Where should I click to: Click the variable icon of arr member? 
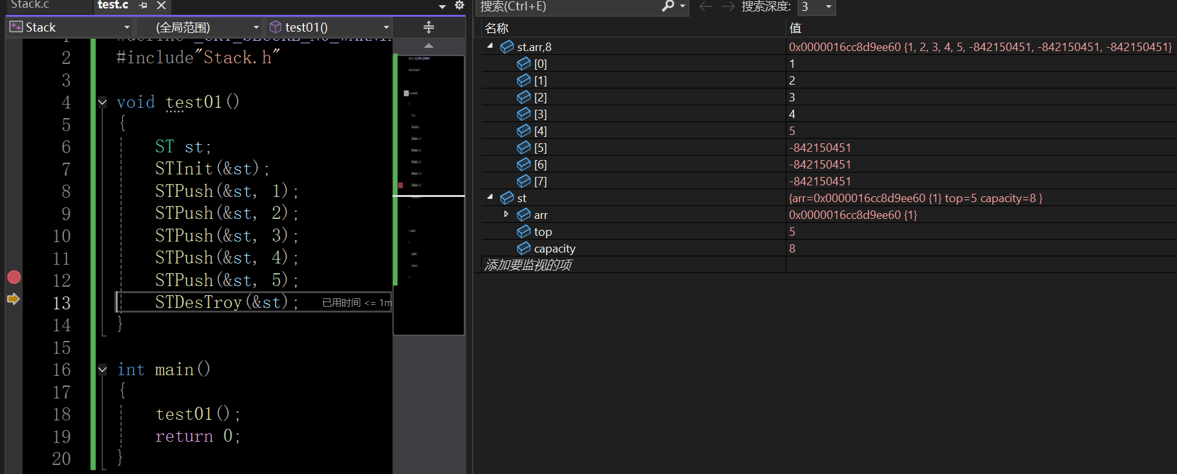click(x=524, y=214)
